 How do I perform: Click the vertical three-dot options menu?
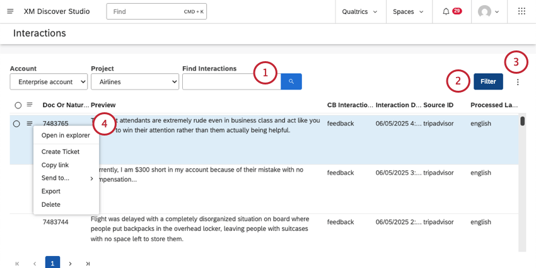coord(518,82)
